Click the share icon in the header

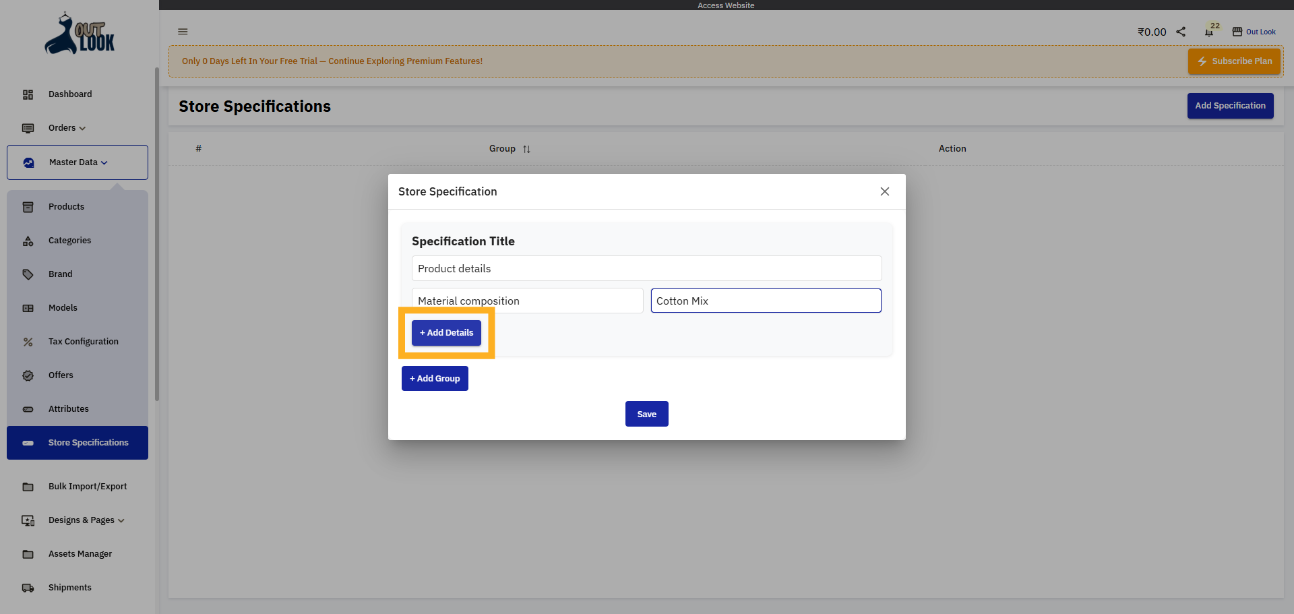(1180, 31)
